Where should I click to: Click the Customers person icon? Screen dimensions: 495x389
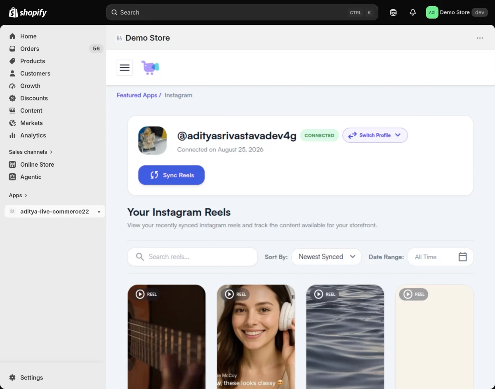[12, 73]
